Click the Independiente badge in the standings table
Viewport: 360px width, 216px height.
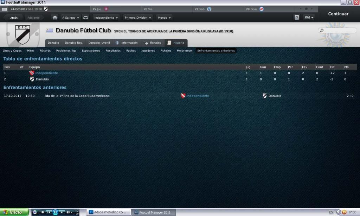(32, 73)
